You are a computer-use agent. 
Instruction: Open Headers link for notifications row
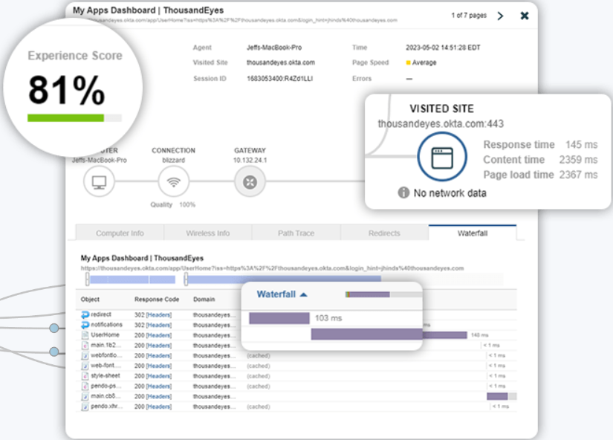click(x=159, y=325)
